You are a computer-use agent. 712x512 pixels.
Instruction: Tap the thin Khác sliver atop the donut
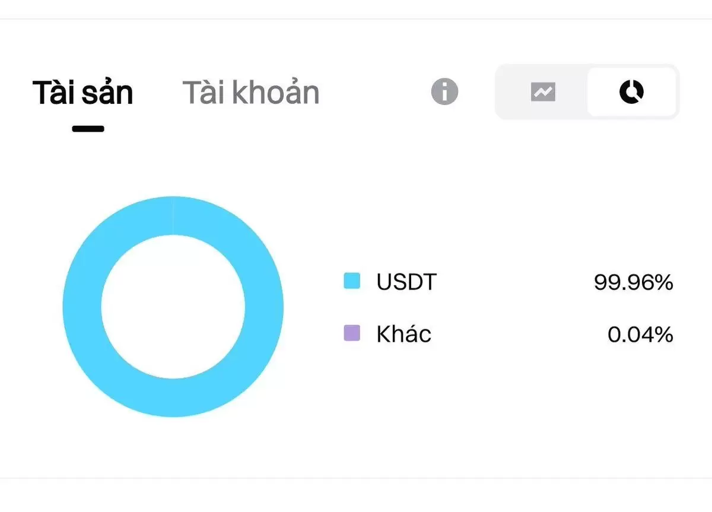pos(173,215)
